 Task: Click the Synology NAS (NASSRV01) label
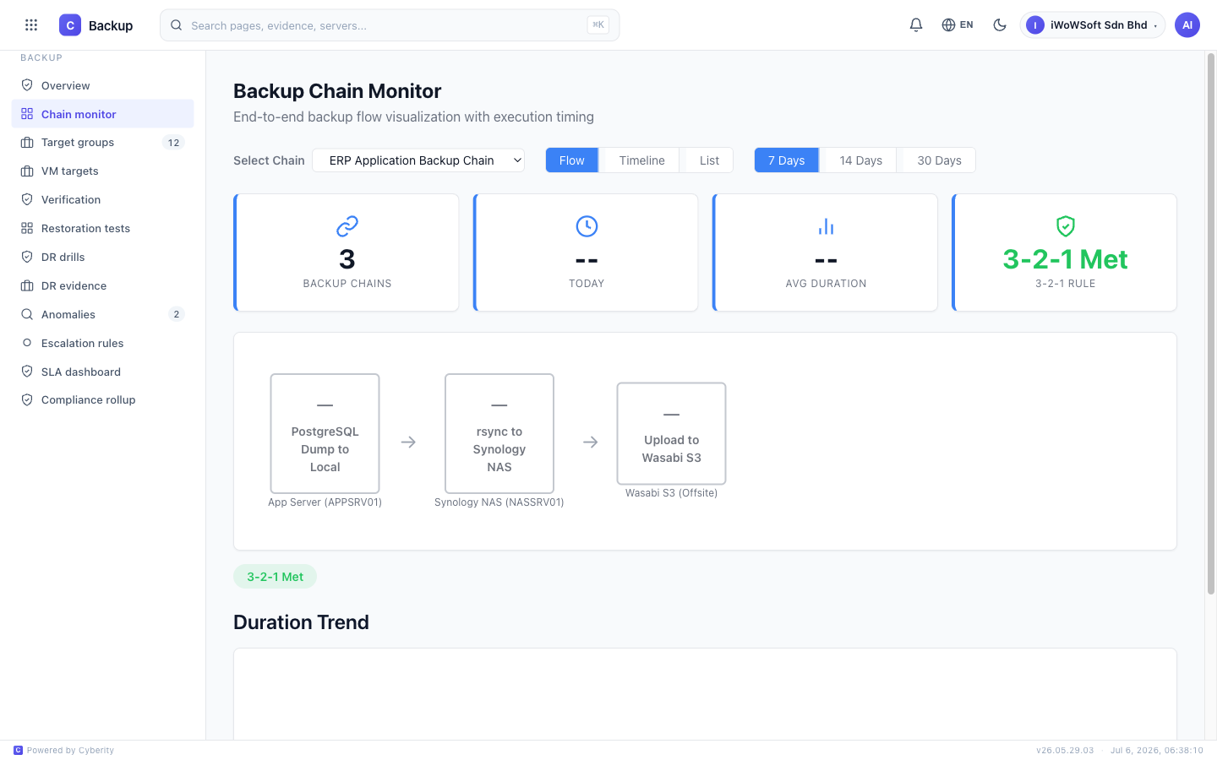(x=499, y=502)
